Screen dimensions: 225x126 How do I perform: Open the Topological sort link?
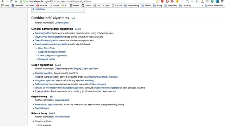pyautogui.click(x=42, y=91)
